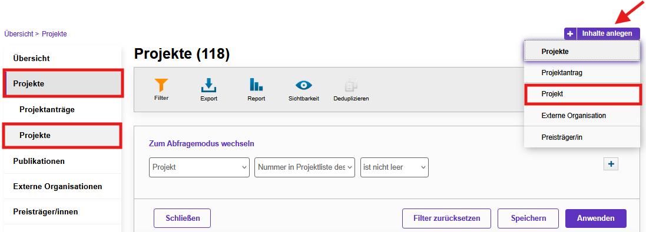This screenshot has height=232, width=646.
Task: Click the Deduplizieren icon
Action: (351, 85)
